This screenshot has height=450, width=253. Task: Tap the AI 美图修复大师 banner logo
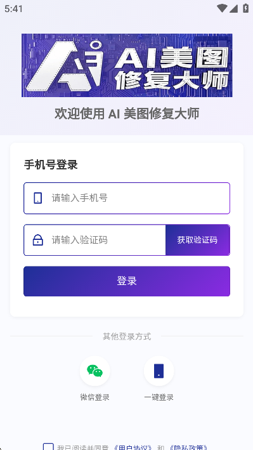[127, 65]
